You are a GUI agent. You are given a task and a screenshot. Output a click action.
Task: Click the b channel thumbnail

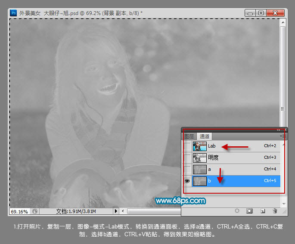click(200, 181)
